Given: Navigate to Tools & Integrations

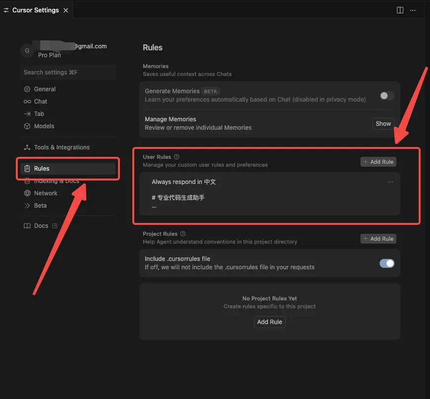Looking at the screenshot, I should pyautogui.click(x=62, y=147).
